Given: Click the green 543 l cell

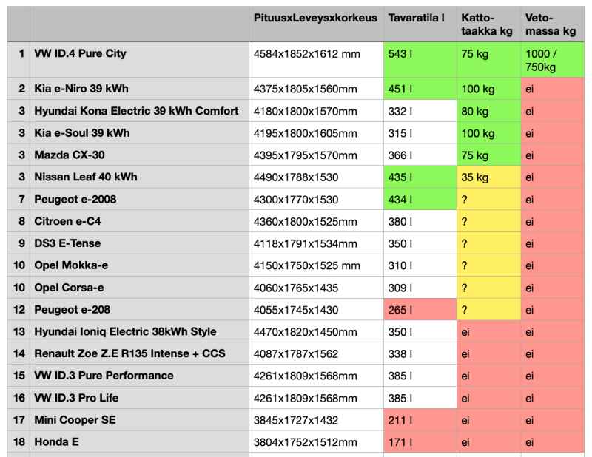Looking at the screenshot, I should point(420,59).
